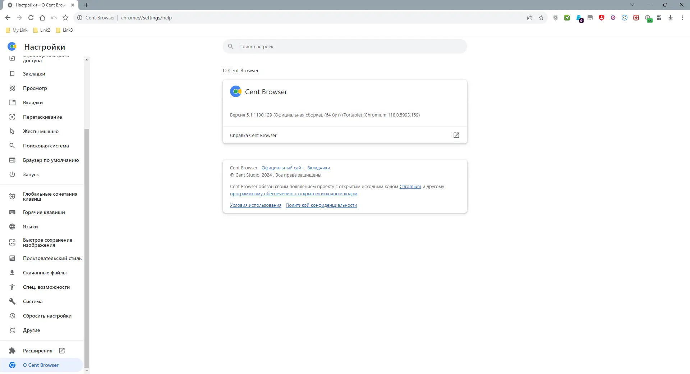
Task: Open the green checkmark extension
Action: click(x=567, y=18)
